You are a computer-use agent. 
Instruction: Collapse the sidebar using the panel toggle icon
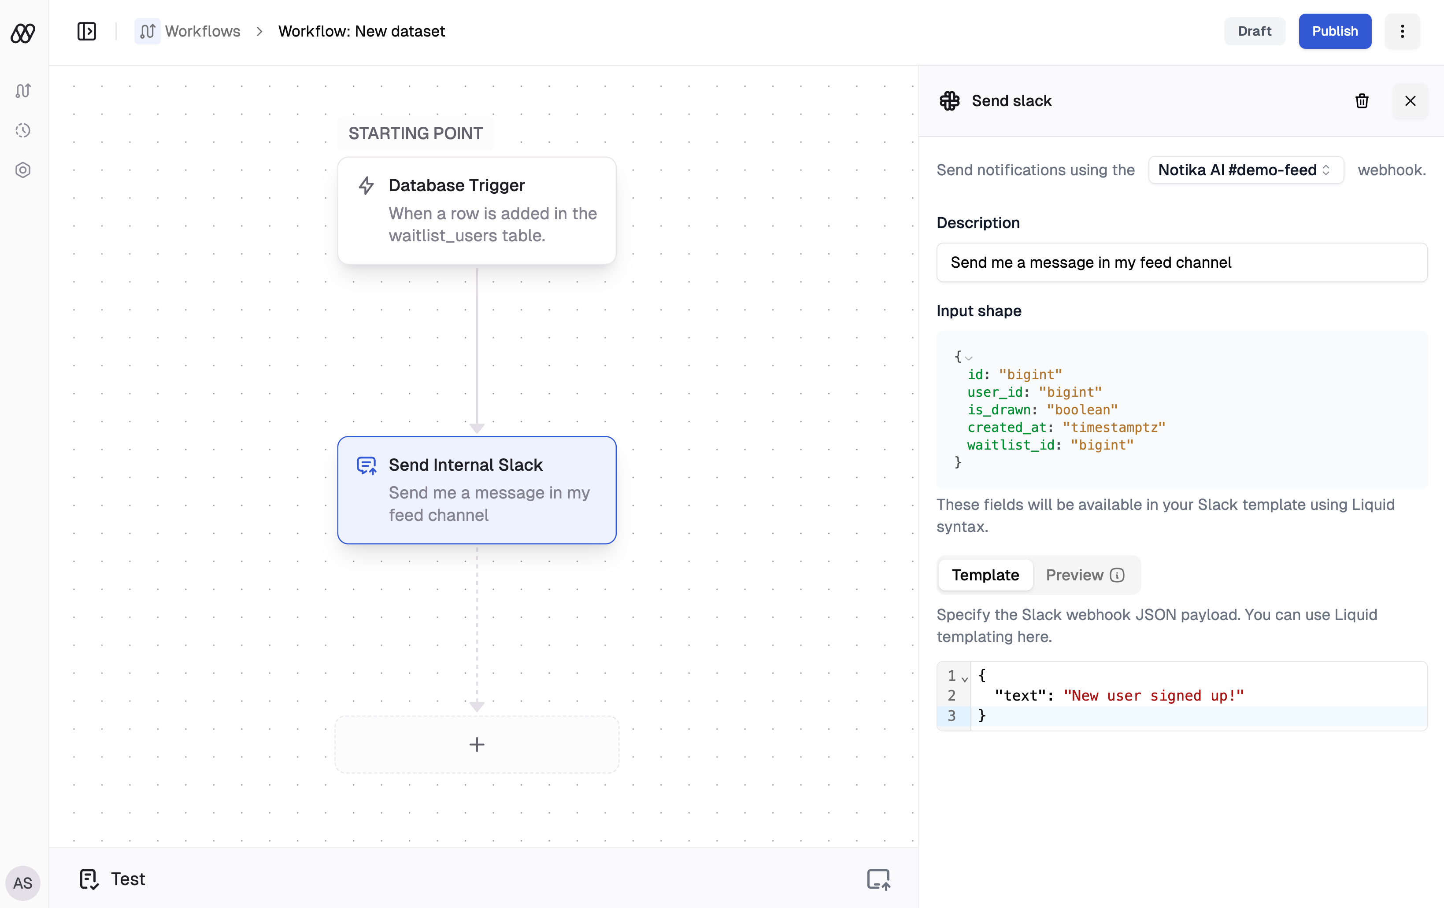point(87,30)
